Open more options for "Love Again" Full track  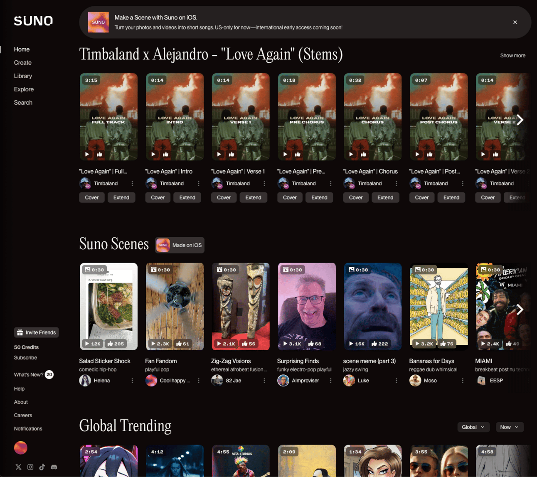point(133,184)
